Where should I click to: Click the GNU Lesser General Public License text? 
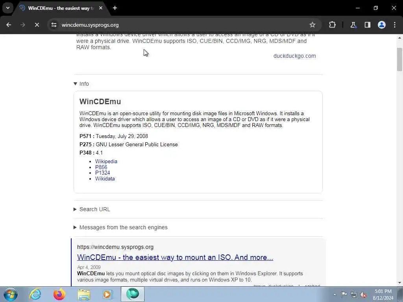(x=137, y=145)
